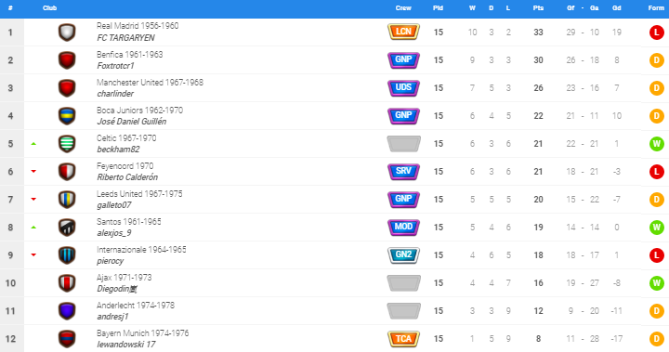Click the MOD crew badge for Santos
This screenshot has height=352, width=669.
click(x=403, y=227)
